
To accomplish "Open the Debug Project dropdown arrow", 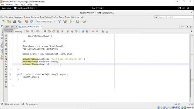I will tap(80, 21).
